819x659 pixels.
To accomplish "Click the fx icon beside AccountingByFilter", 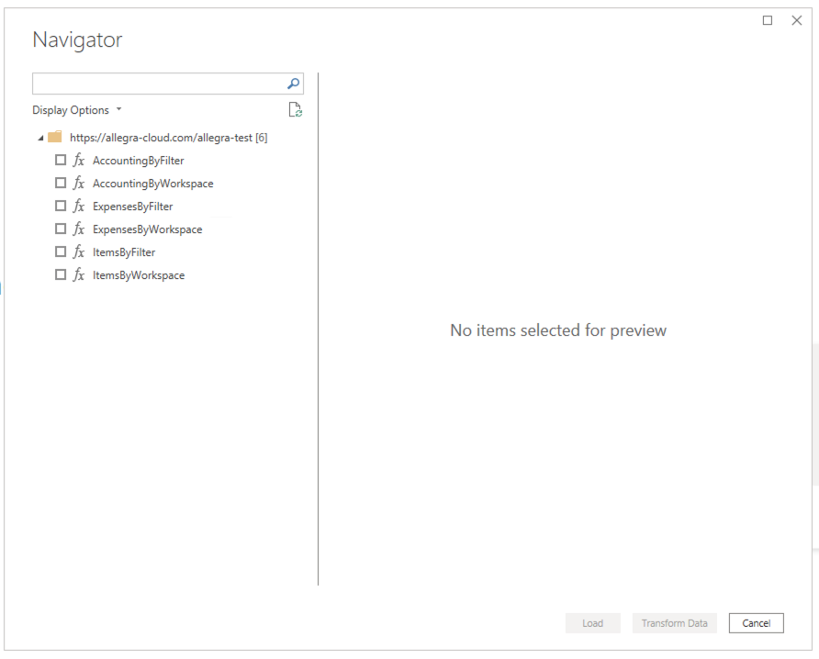I will coord(77,160).
